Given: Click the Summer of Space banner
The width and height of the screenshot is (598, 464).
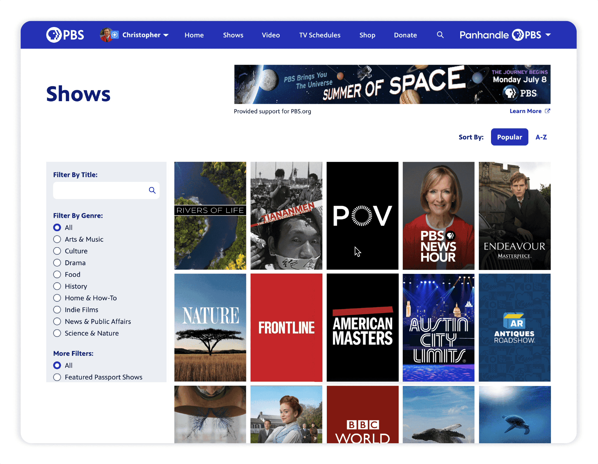Looking at the screenshot, I should [392, 84].
